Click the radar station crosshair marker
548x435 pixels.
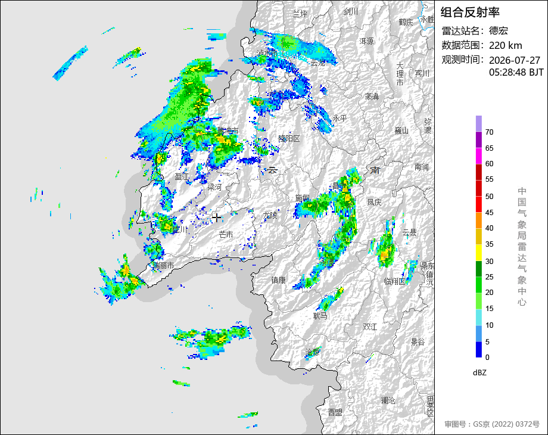(216, 218)
